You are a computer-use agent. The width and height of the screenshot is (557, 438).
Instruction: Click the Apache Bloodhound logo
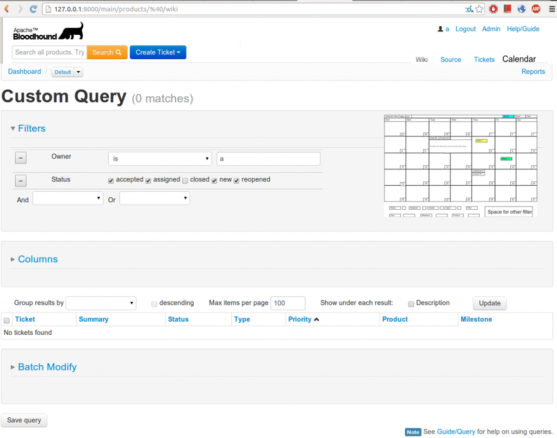pyautogui.click(x=48, y=32)
